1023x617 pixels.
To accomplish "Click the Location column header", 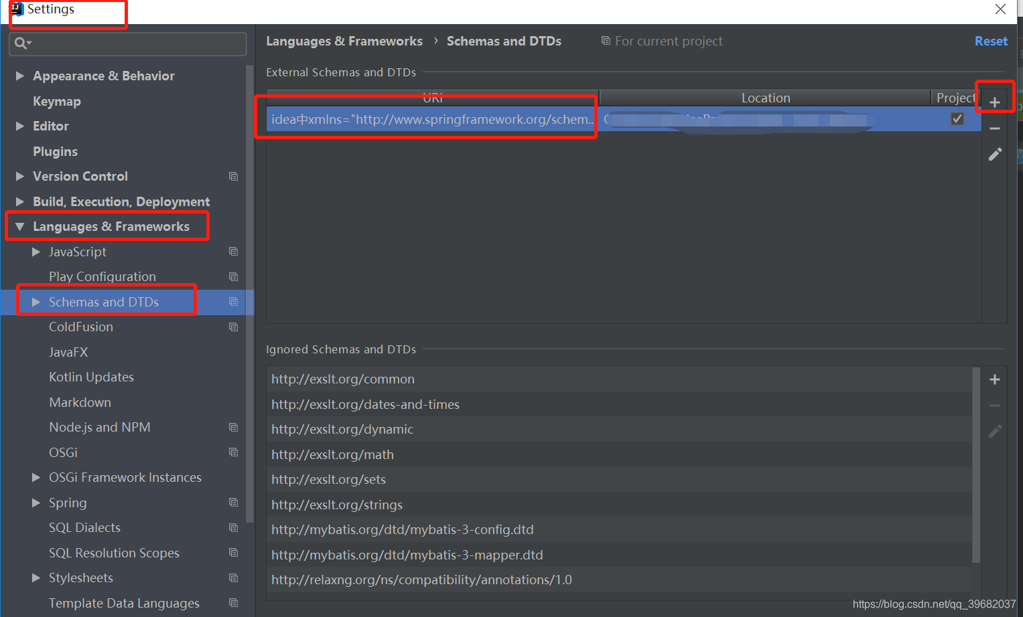I will point(766,98).
